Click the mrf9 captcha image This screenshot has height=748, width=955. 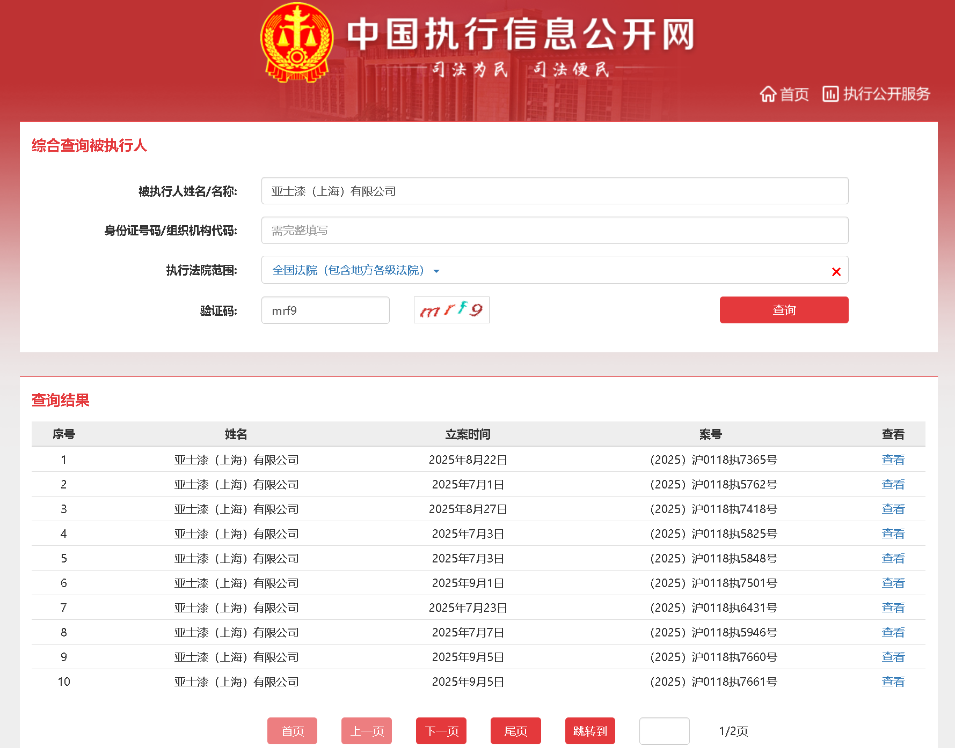[x=451, y=310]
